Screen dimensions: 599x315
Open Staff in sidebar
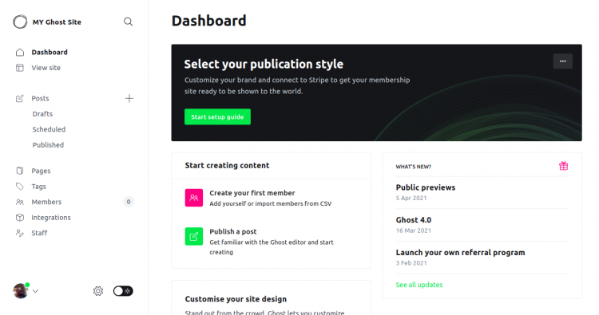[x=39, y=233]
